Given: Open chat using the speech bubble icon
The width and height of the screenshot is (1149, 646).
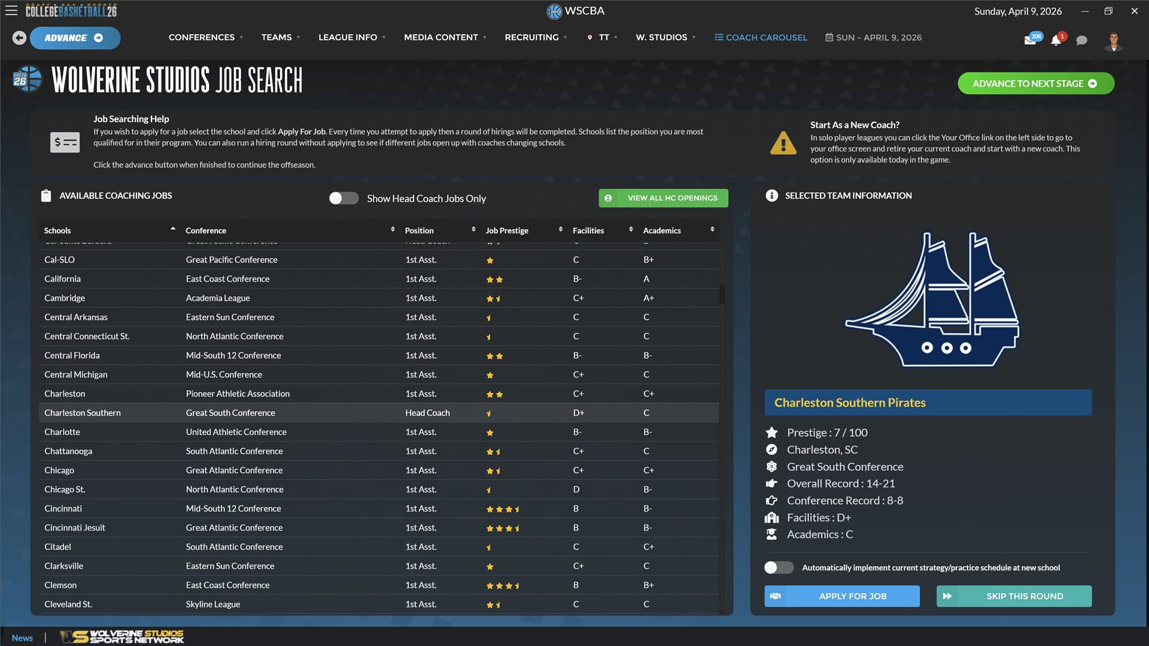Looking at the screenshot, I should pos(1081,39).
